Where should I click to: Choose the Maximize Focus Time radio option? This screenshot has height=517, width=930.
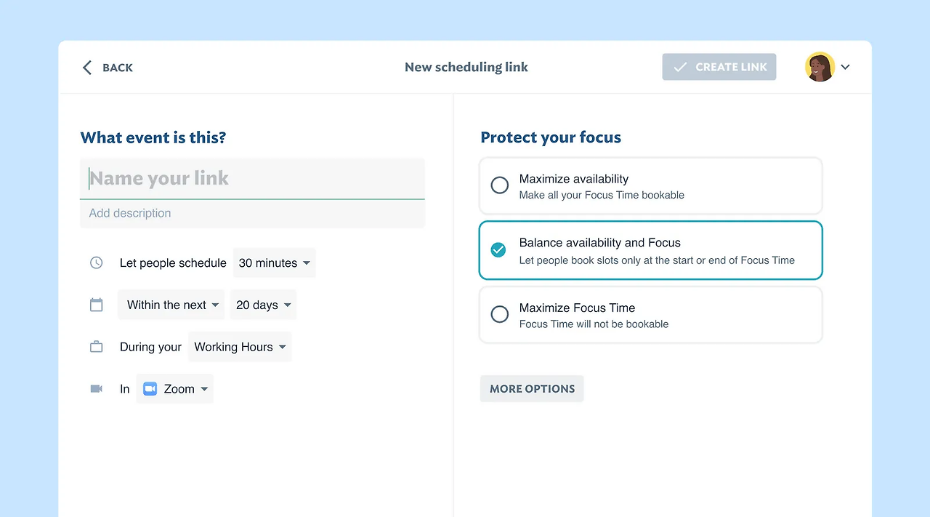pyautogui.click(x=500, y=315)
